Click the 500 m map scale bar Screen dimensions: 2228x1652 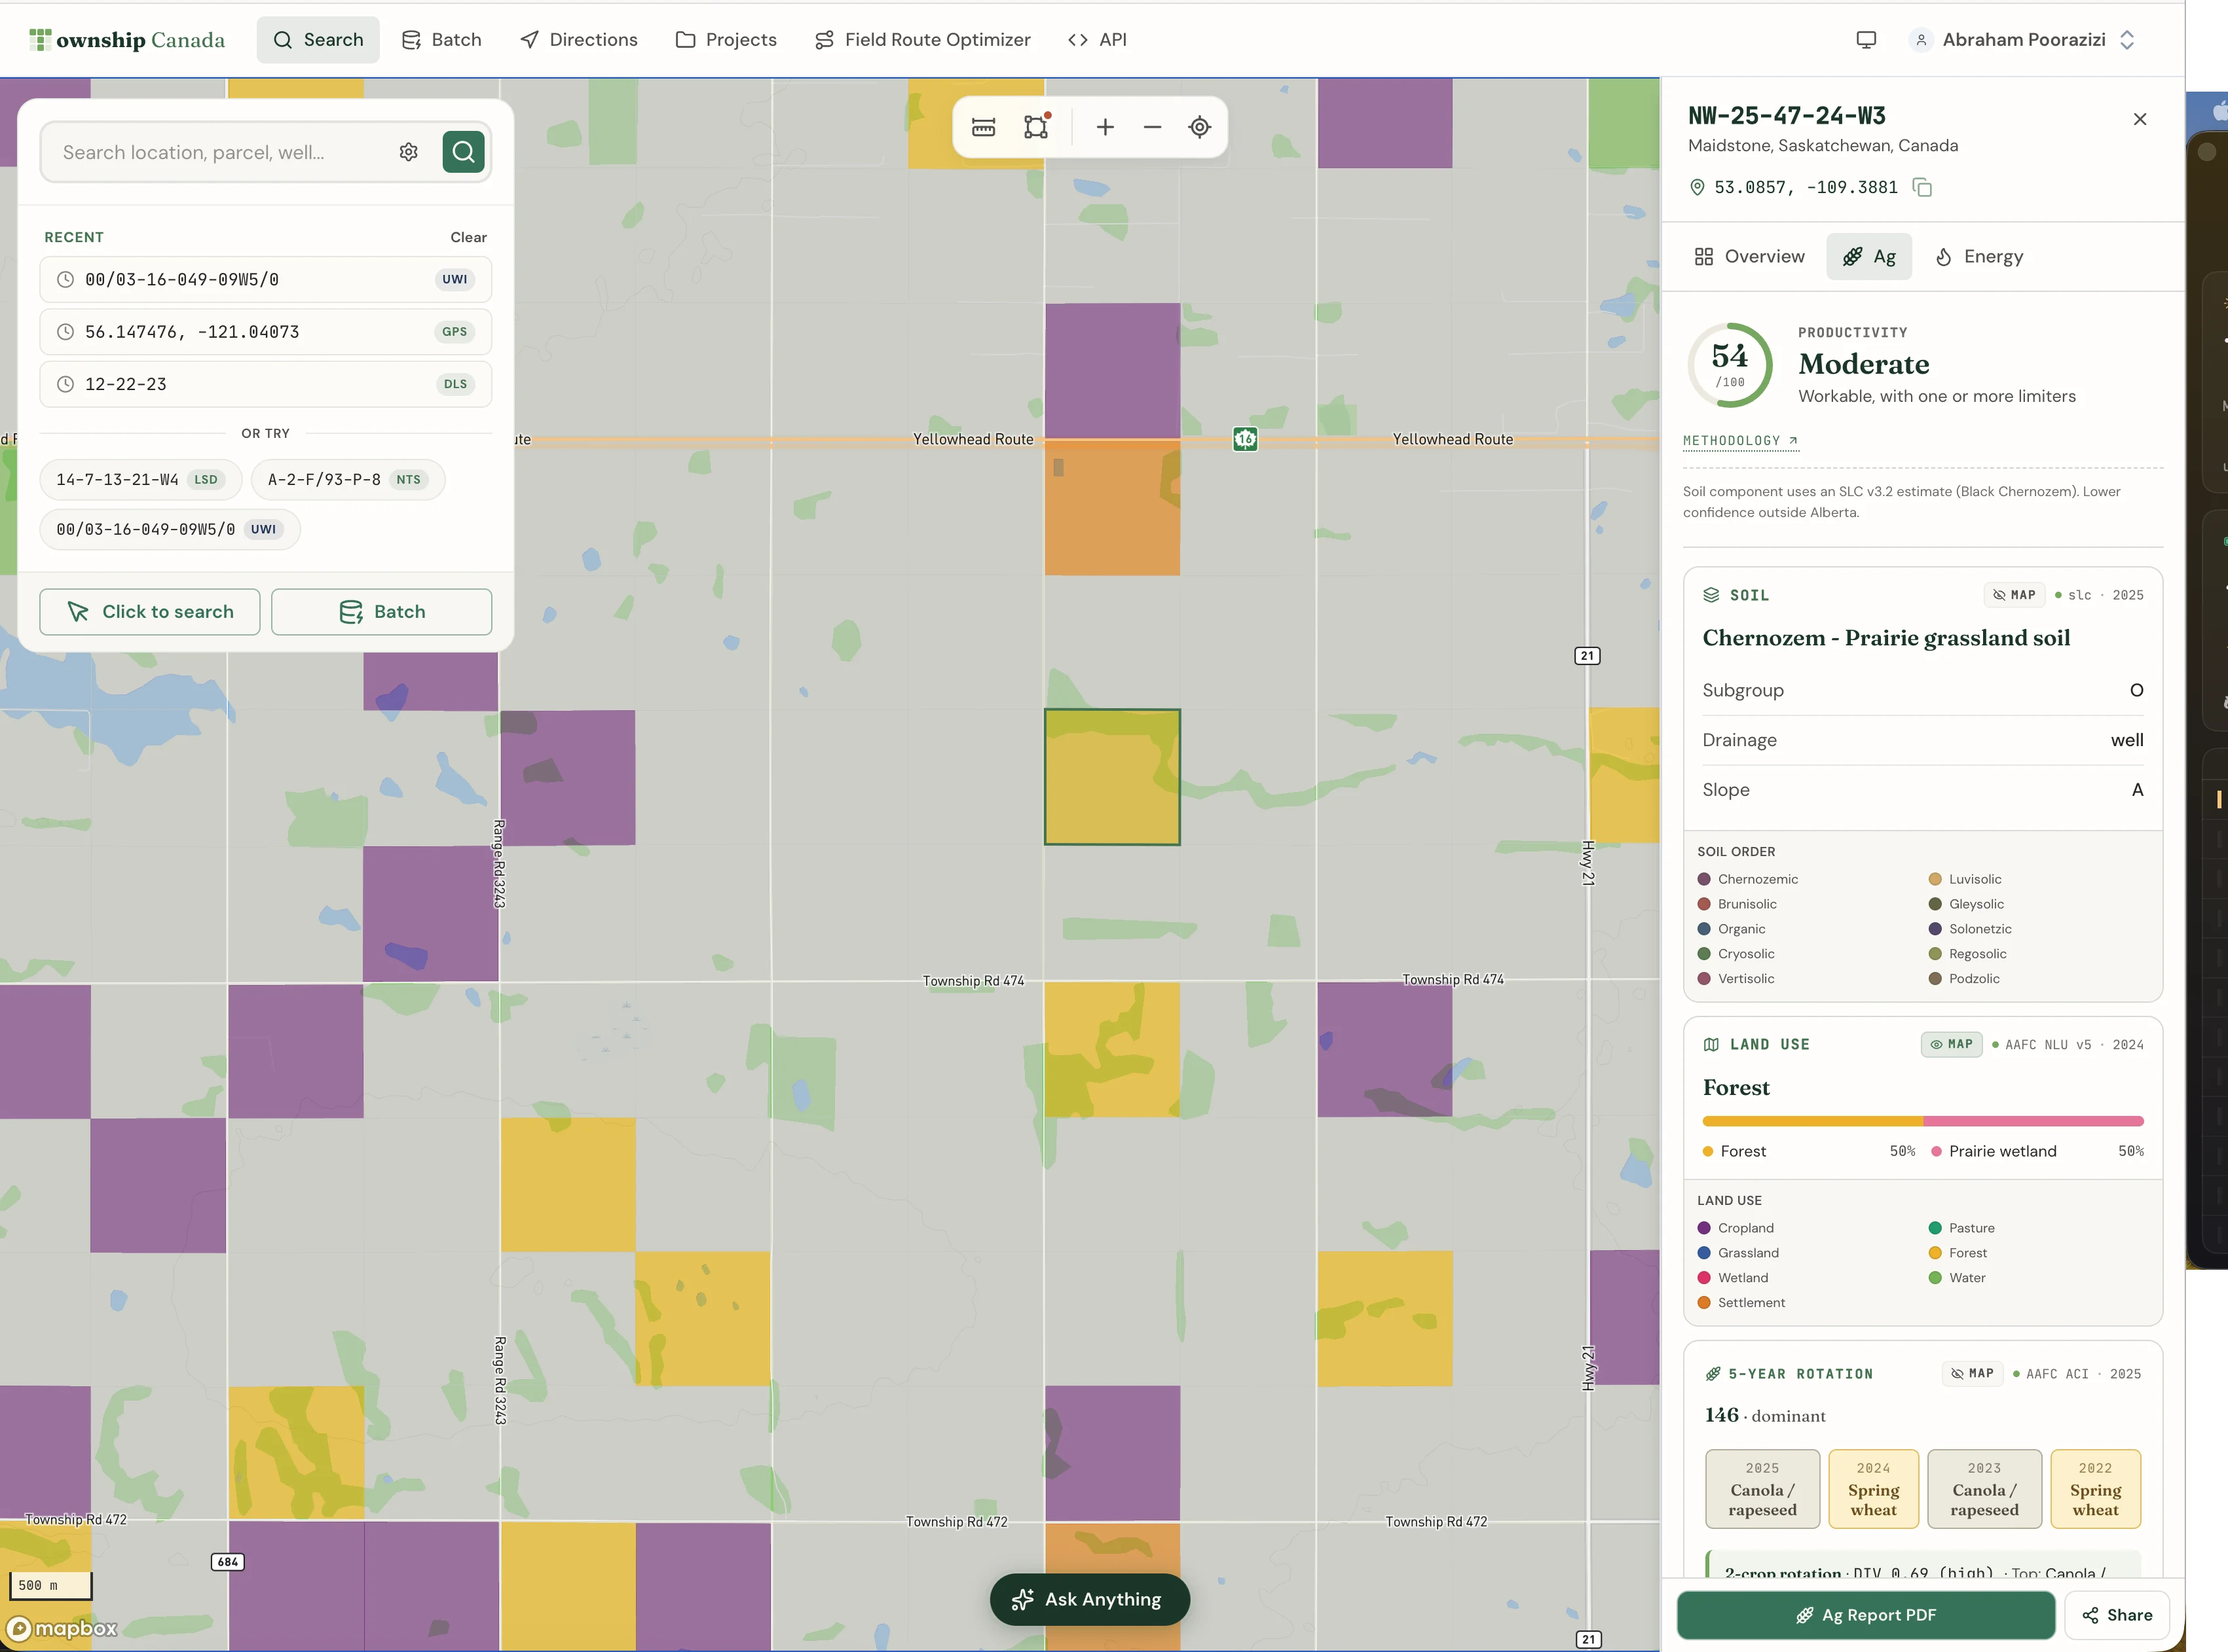click(x=50, y=1585)
